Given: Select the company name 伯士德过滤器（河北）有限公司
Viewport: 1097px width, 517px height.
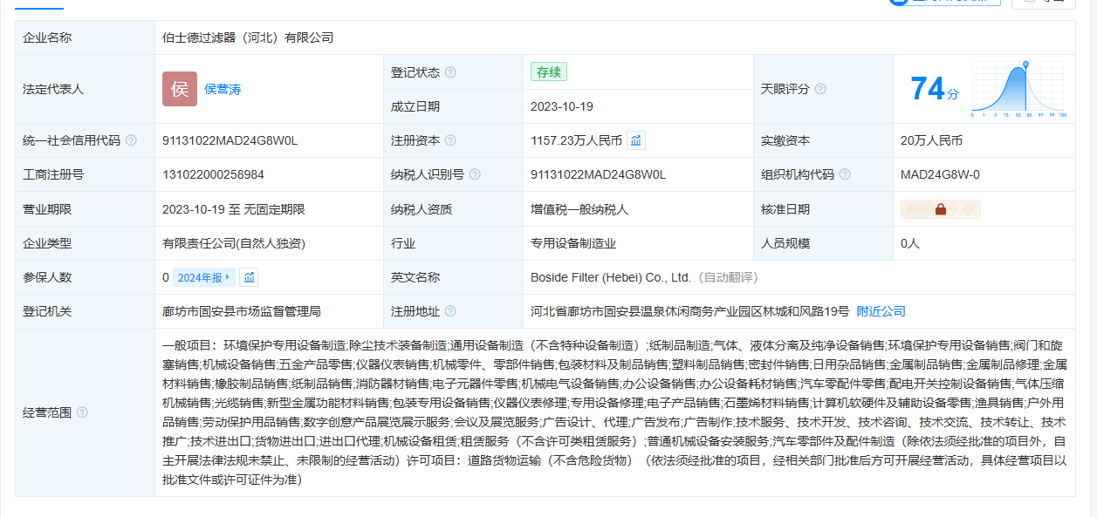Looking at the screenshot, I should click(x=248, y=37).
